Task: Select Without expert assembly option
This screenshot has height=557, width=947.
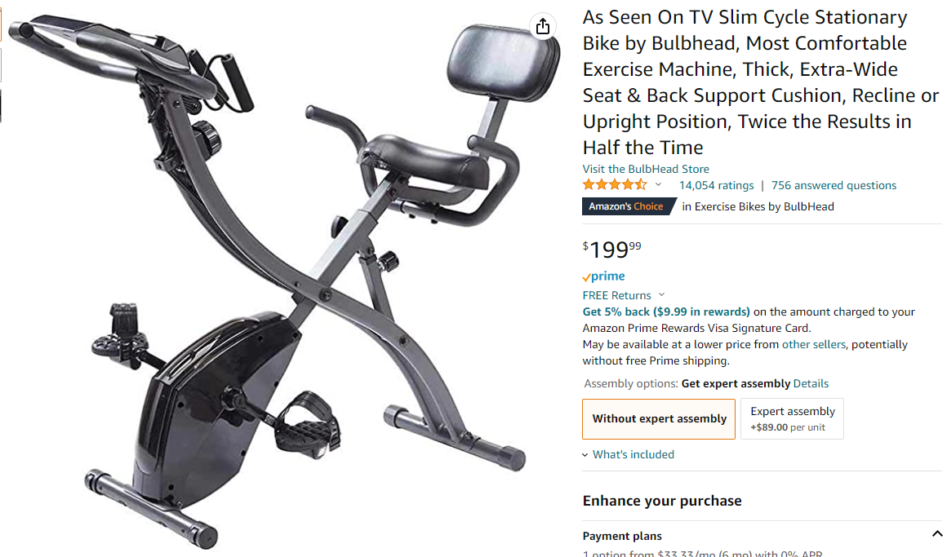Action: [659, 419]
